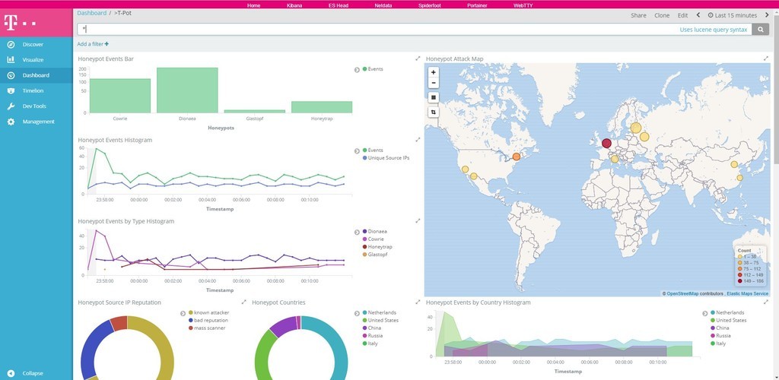Open Spiderfoot from the top menu
Image resolution: width=779 pixels, height=380 pixels.
430,5
